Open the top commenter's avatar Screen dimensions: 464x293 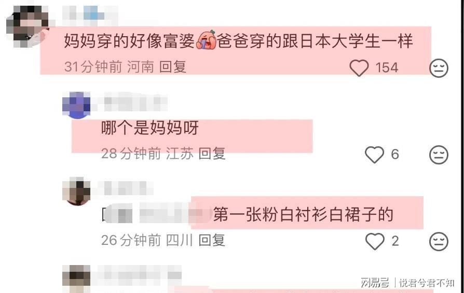click(x=28, y=26)
